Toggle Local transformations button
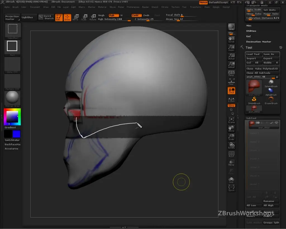The image size is (286, 229). (x=231, y=90)
